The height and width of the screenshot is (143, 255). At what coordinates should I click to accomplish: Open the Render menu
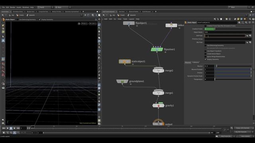coord(12,7)
